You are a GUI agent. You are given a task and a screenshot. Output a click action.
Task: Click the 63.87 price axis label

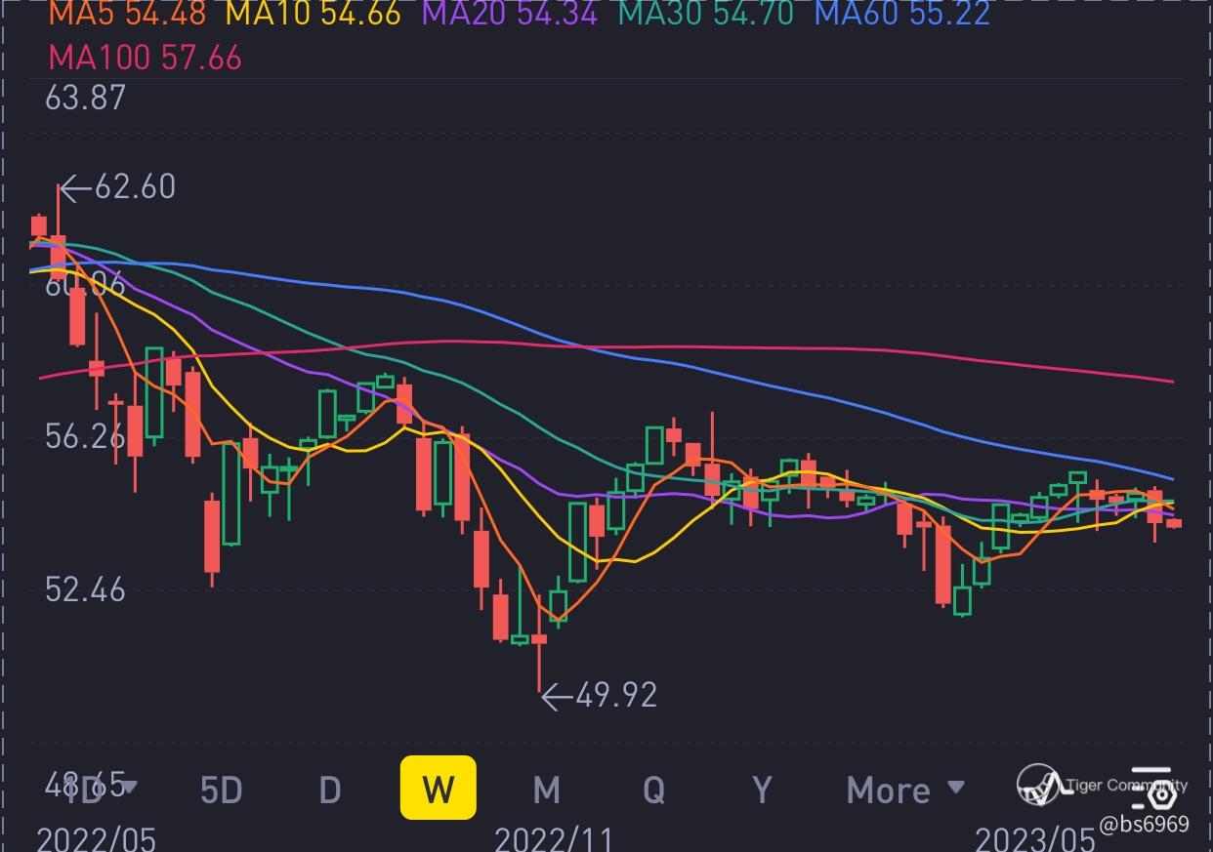click(86, 98)
